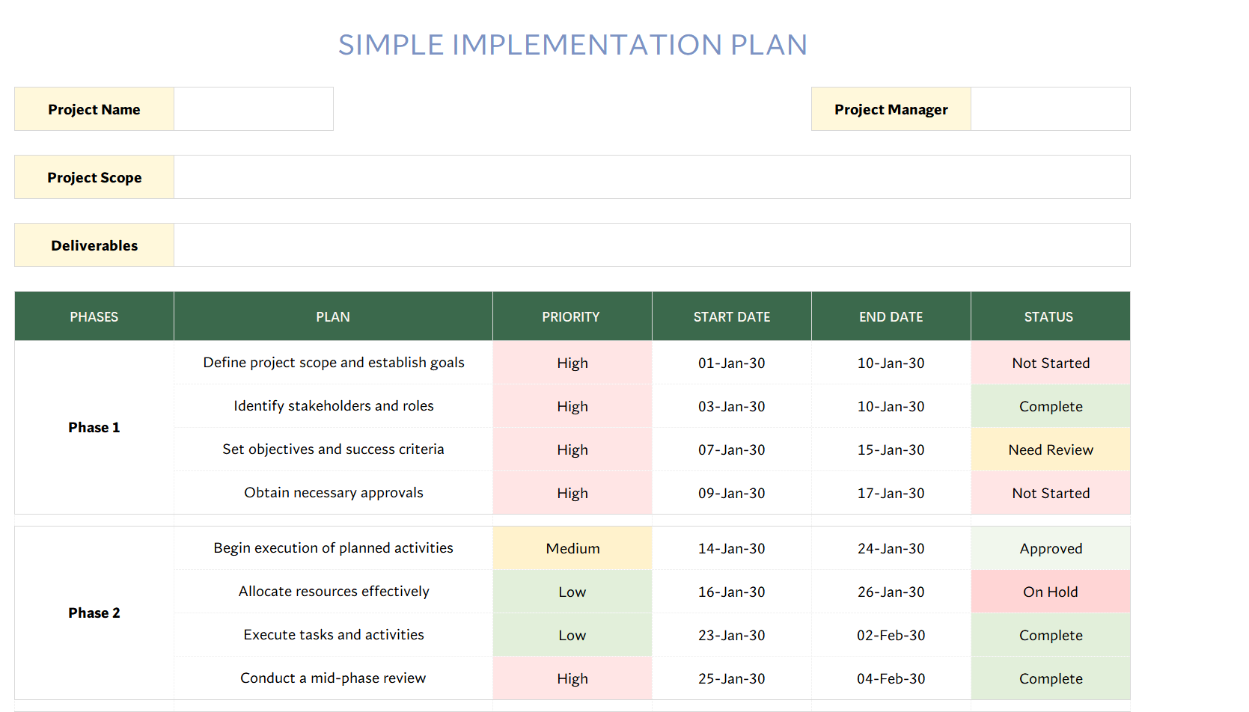Viewport: 1249px width, 712px height.
Task: Click High priority for mid-phase review row
Action: coord(572,678)
